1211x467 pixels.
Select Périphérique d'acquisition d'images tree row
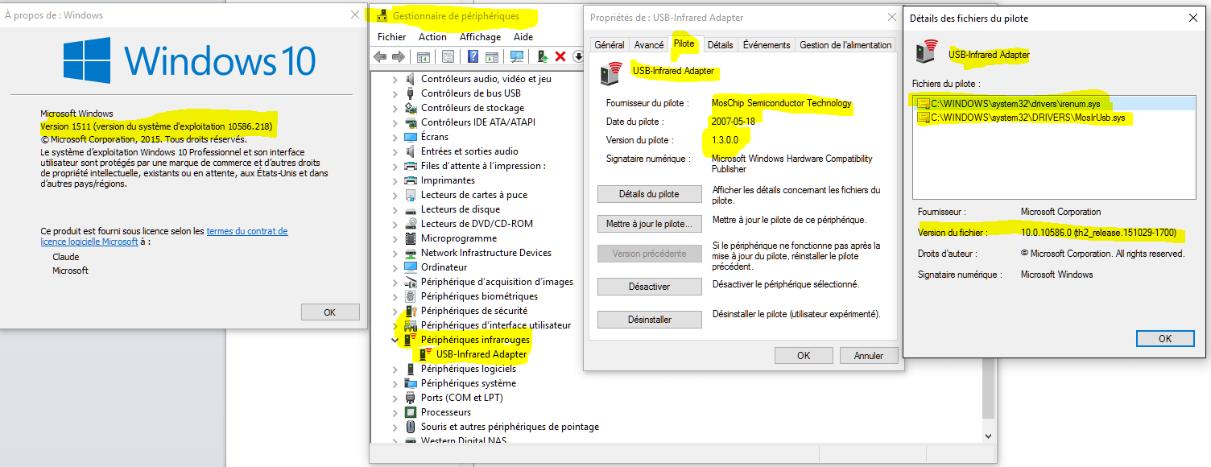click(x=497, y=282)
